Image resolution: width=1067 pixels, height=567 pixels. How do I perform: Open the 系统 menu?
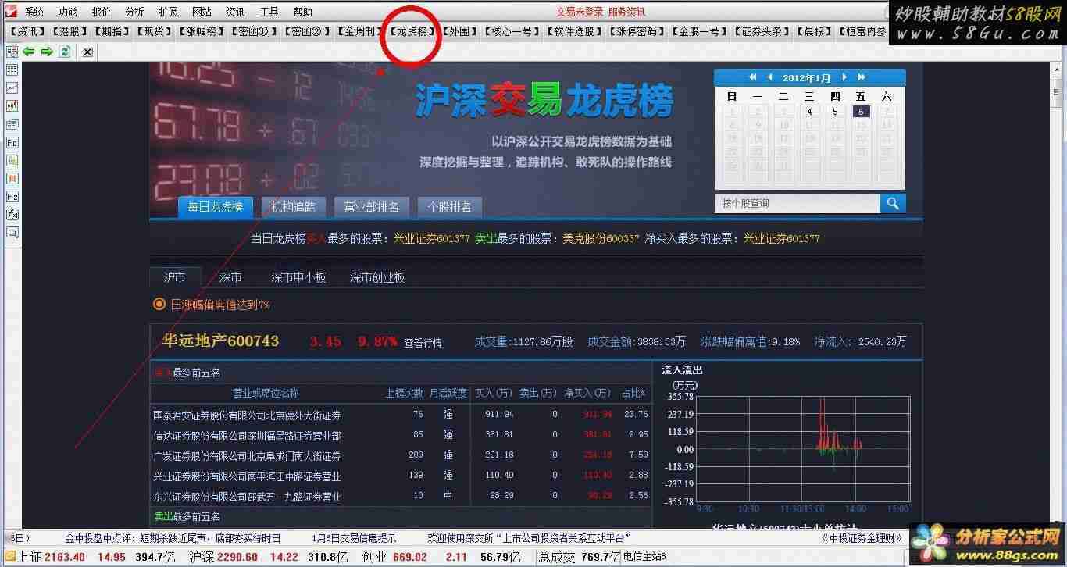point(34,12)
